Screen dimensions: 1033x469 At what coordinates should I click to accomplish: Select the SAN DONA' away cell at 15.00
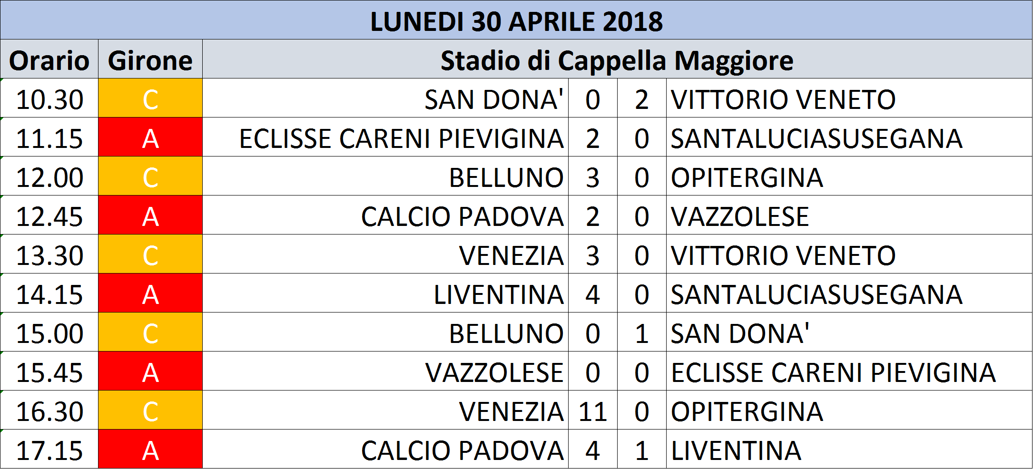pos(849,332)
